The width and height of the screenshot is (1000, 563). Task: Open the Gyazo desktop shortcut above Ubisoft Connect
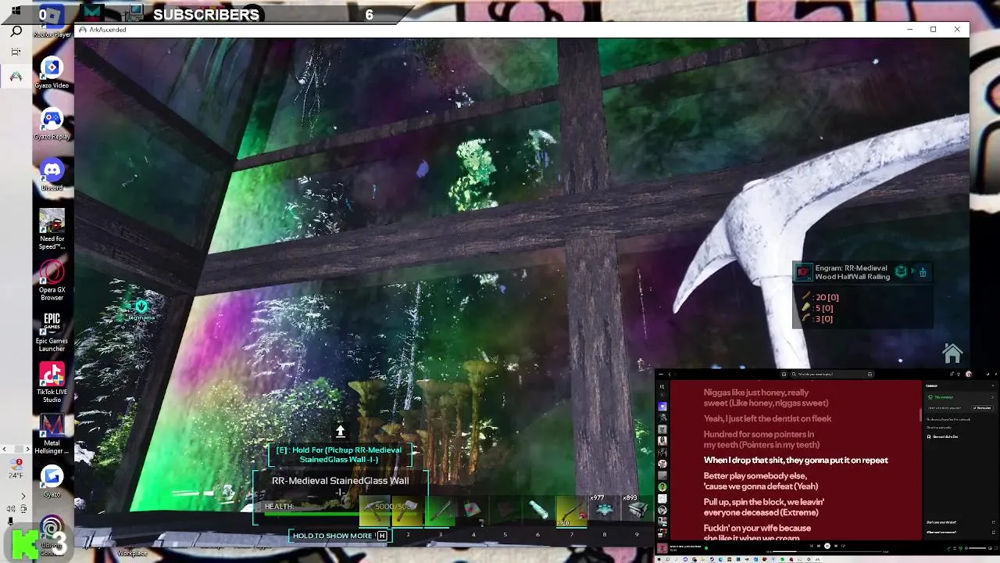pos(52,481)
